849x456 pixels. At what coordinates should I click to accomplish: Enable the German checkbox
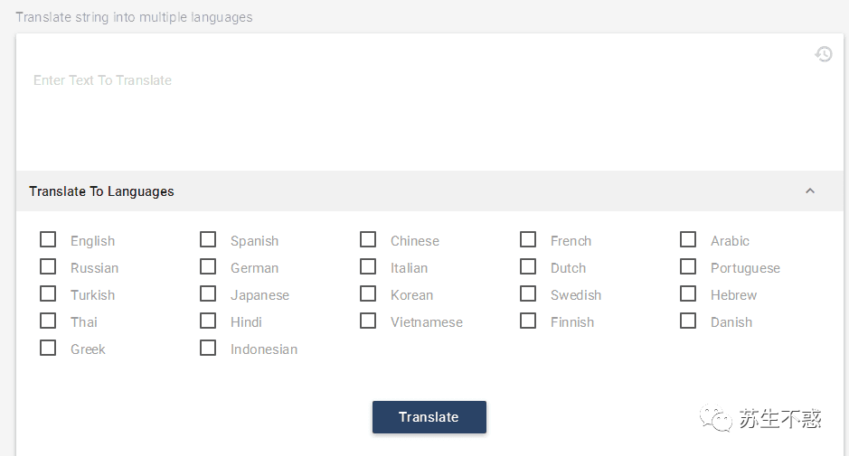[x=208, y=266]
